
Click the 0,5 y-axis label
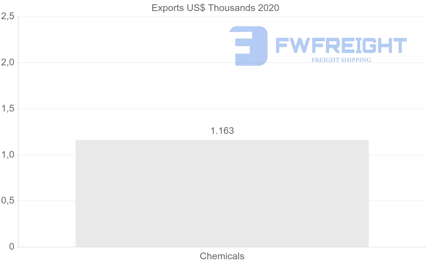tap(8, 201)
